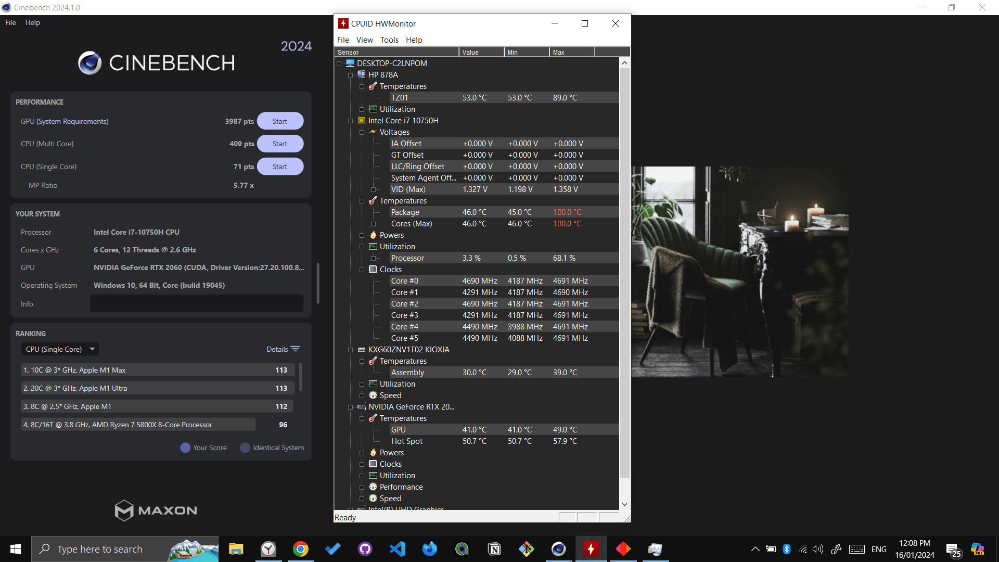Viewport: 999px width, 562px height.
Task: Expand the Intel Powers section
Action: [362, 235]
